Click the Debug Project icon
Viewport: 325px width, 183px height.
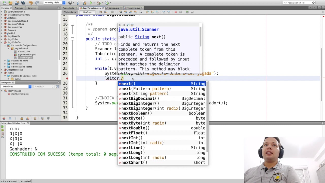coord(99,3)
